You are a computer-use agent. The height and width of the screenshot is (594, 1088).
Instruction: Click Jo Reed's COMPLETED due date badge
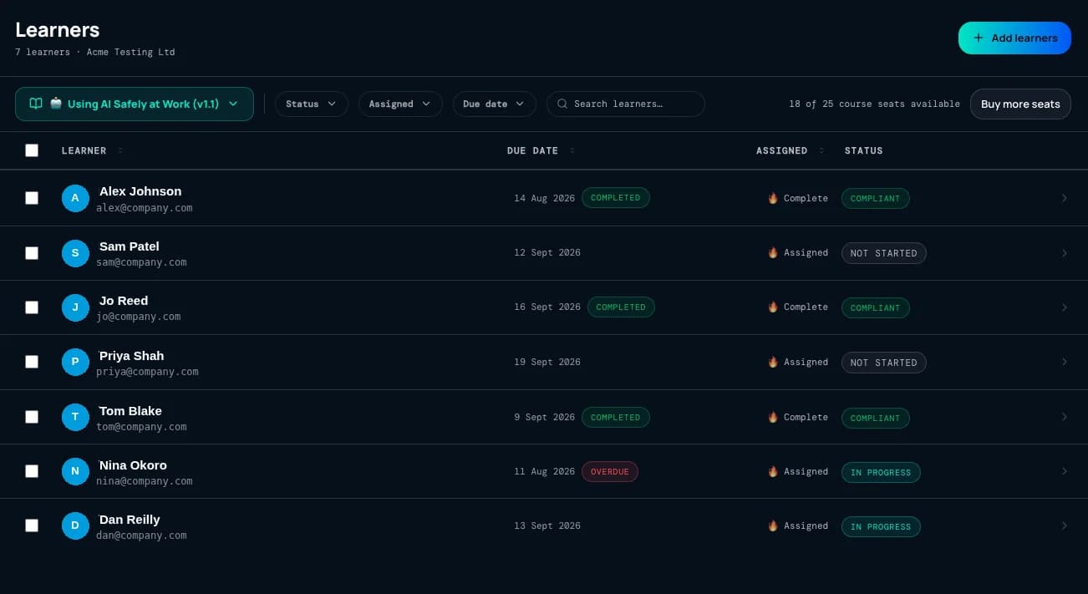(621, 307)
